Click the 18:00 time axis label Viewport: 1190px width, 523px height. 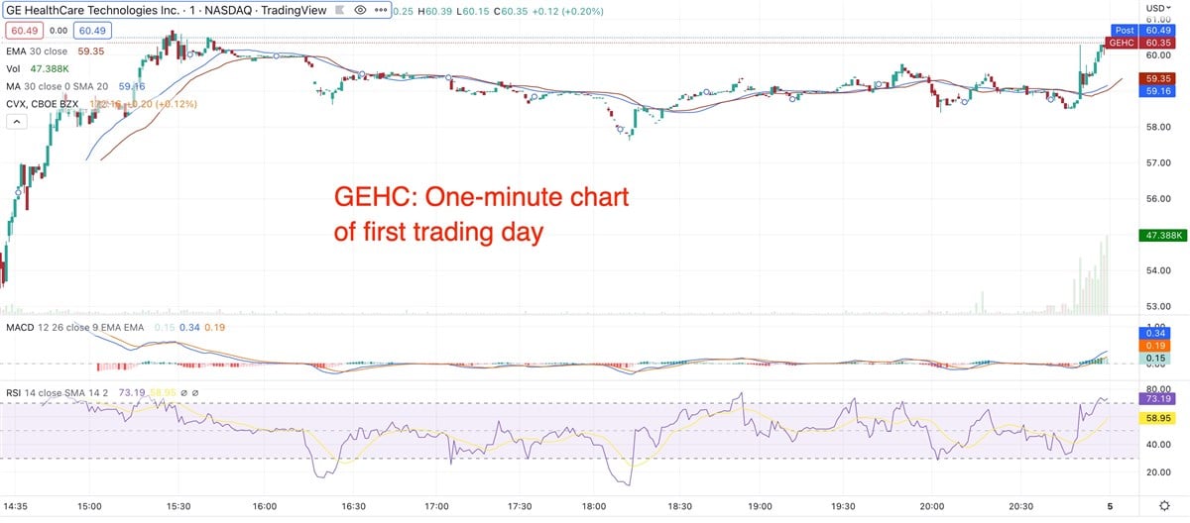[594, 505]
